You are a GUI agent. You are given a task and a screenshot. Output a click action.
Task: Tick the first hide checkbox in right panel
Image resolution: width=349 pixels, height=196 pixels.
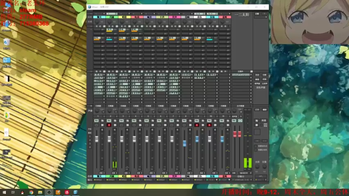tap(256, 146)
